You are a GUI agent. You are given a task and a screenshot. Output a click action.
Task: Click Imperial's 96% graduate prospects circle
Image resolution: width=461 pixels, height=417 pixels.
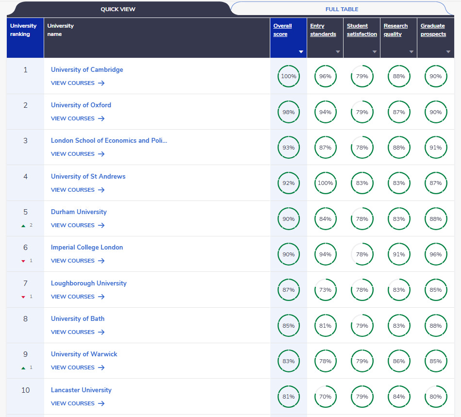[435, 254]
